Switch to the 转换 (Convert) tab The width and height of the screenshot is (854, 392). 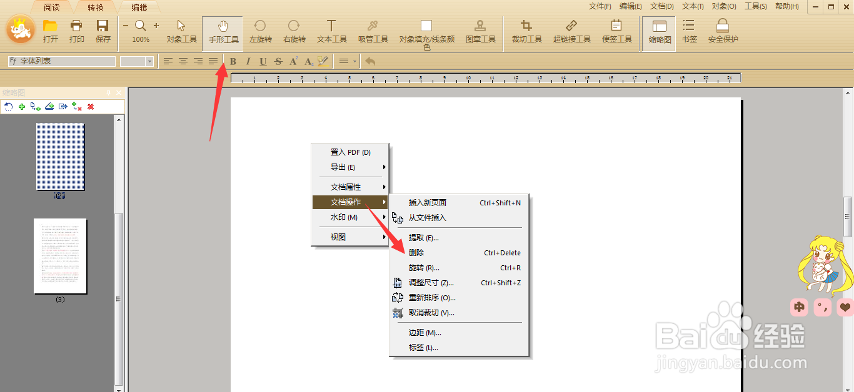point(96,8)
